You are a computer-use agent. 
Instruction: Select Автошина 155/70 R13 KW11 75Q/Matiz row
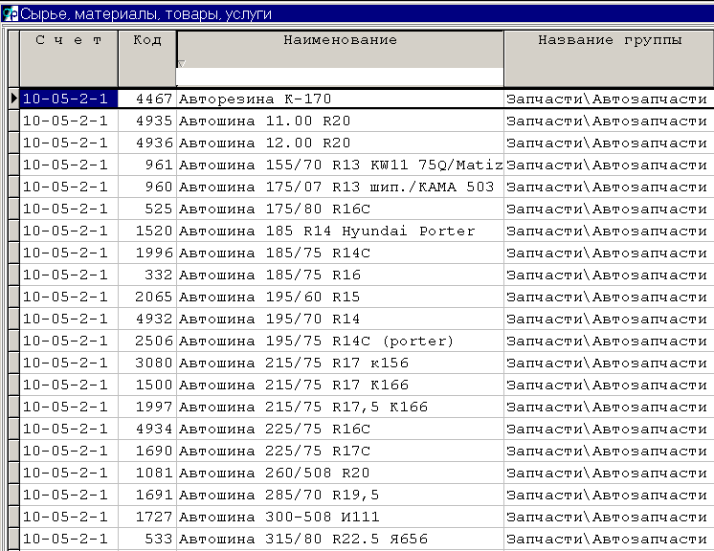pyautogui.click(x=340, y=165)
